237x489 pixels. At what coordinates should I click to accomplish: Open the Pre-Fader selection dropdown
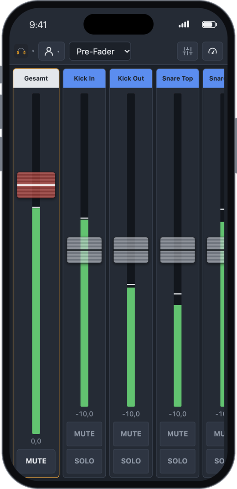pos(100,51)
